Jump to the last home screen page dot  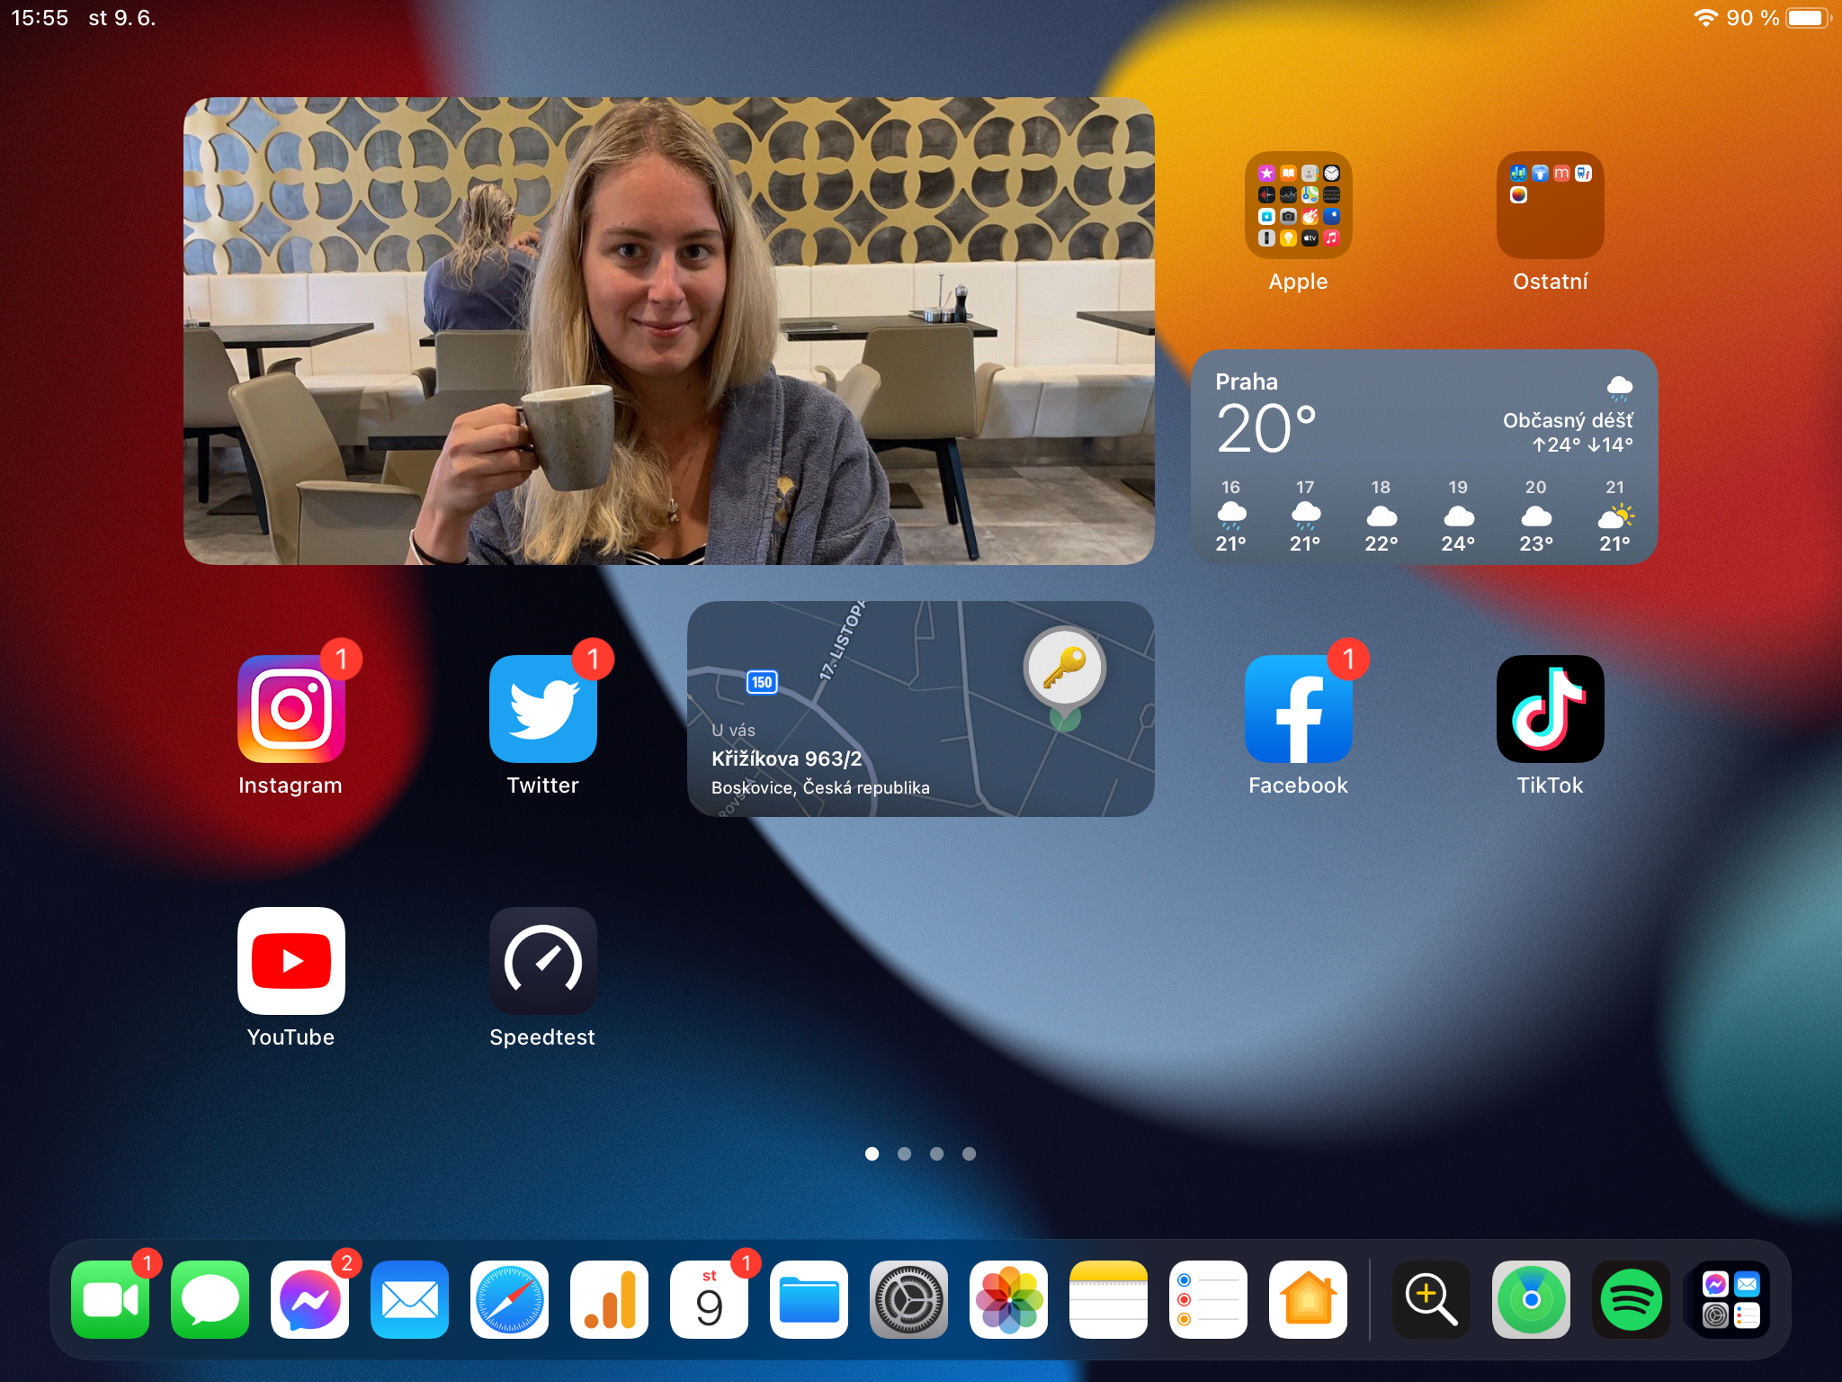click(x=969, y=1153)
